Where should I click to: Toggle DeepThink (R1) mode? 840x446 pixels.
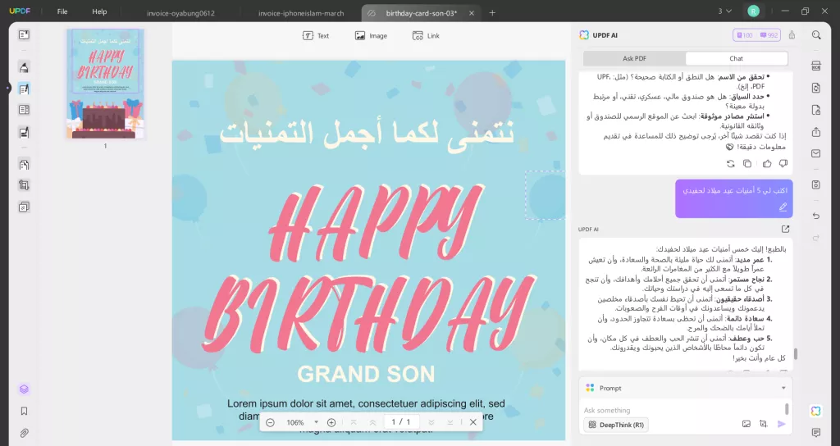tap(616, 425)
